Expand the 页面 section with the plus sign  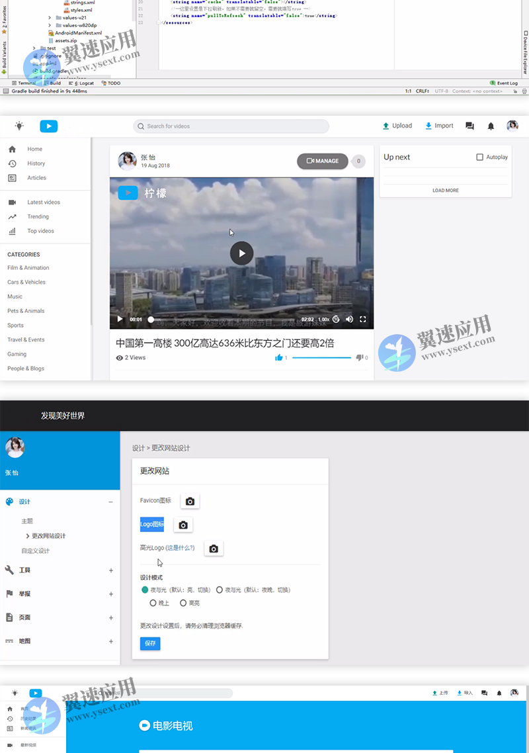point(111,617)
